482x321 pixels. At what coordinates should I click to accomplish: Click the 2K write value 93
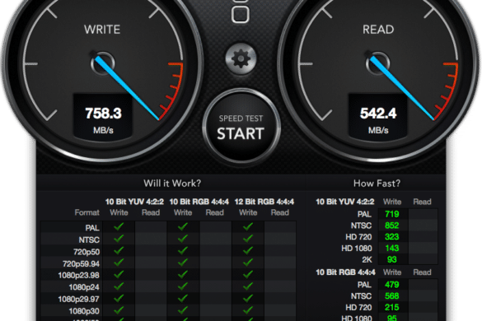click(x=392, y=259)
